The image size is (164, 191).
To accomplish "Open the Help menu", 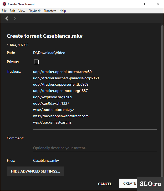I will (63, 11).
